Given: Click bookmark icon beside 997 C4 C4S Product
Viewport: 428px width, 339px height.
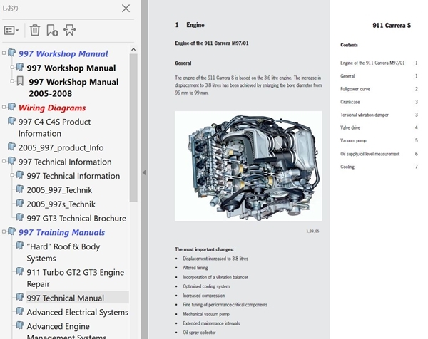Looking at the screenshot, I should (x=11, y=121).
